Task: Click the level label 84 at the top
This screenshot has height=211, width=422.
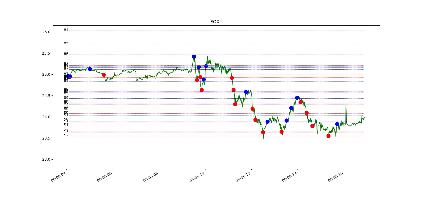Action: pyautogui.click(x=66, y=30)
